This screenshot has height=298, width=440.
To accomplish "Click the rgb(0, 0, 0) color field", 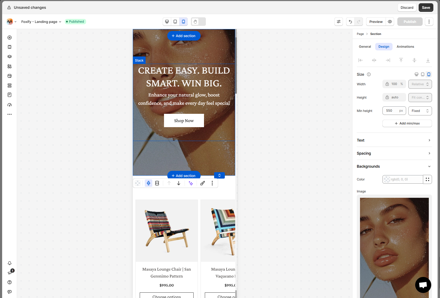I will [x=403, y=179].
